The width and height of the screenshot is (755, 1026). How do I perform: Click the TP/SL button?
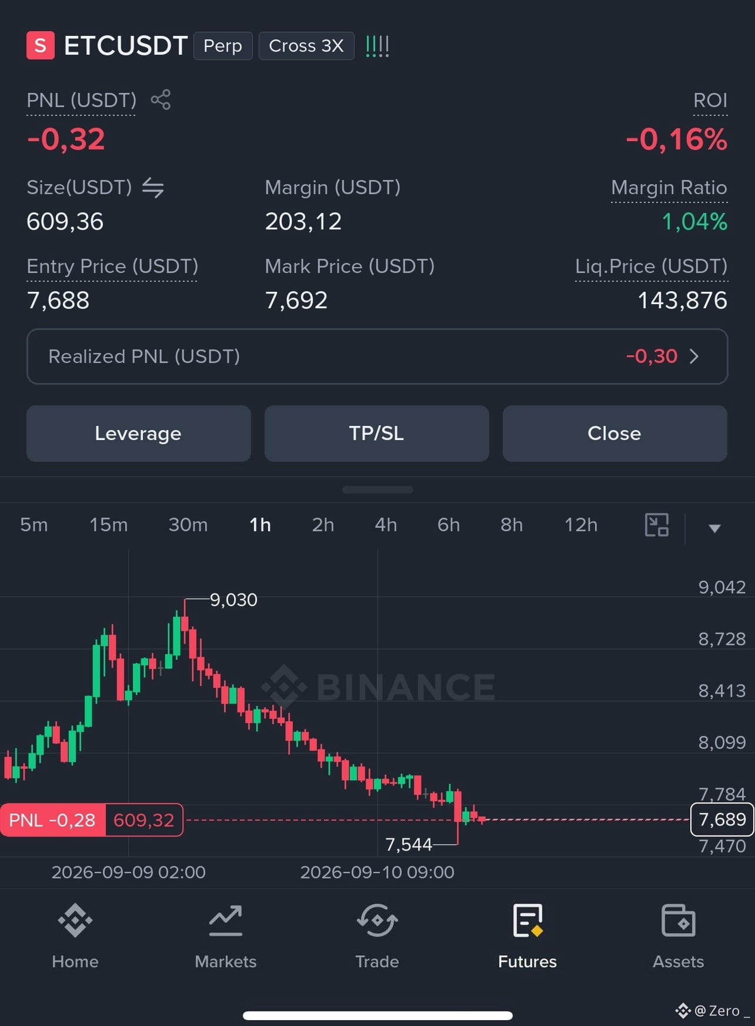click(x=377, y=434)
